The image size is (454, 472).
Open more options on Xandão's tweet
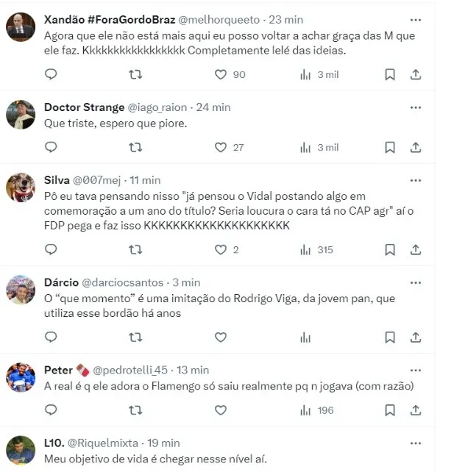pos(415,20)
